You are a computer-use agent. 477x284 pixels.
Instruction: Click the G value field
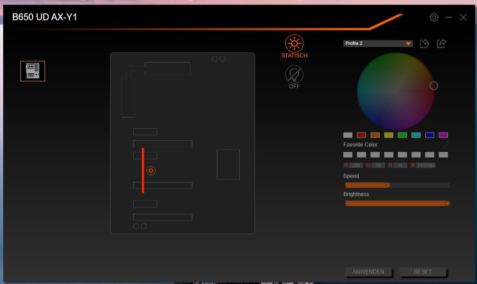(x=378, y=165)
